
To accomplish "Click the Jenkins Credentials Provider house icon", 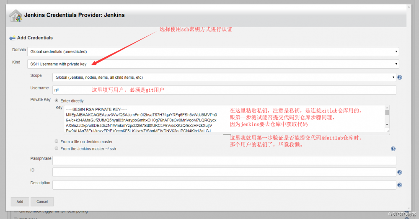I will coord(16,15).
